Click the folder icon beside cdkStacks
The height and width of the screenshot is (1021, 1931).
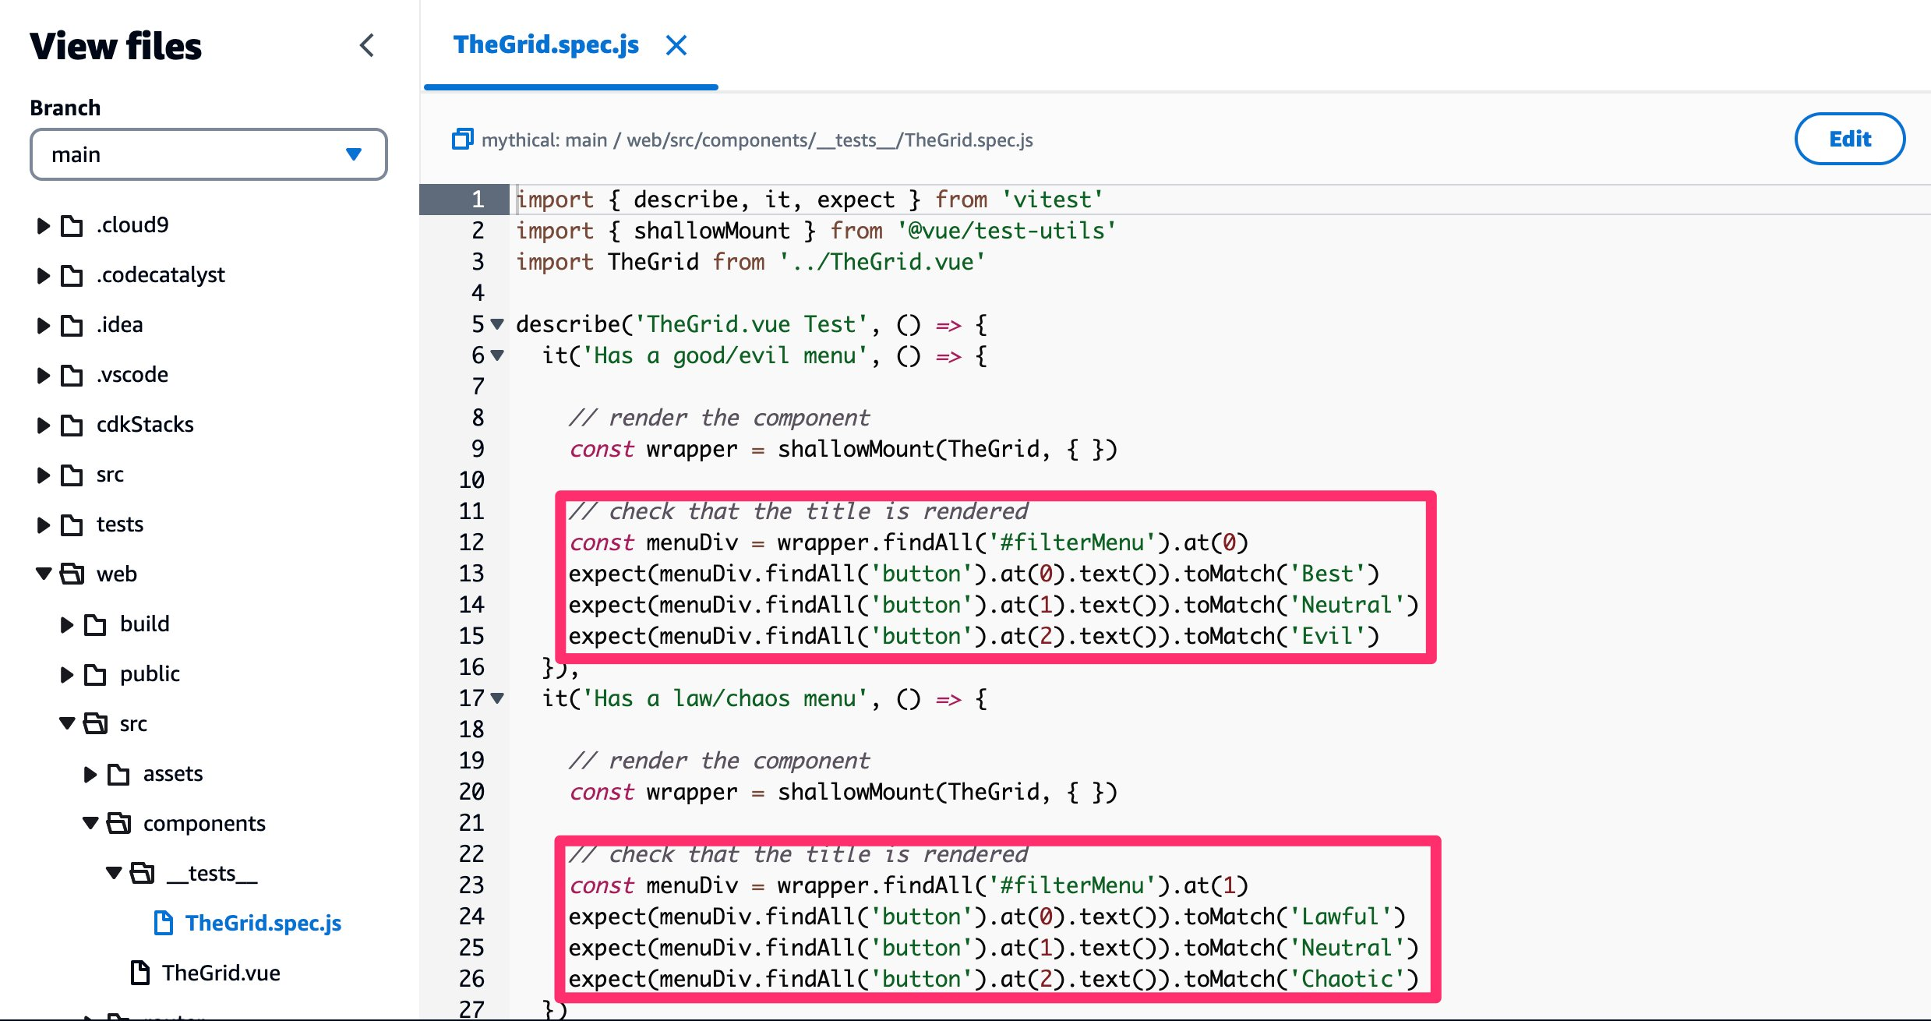pyautogui.click(x=71, y=425)
